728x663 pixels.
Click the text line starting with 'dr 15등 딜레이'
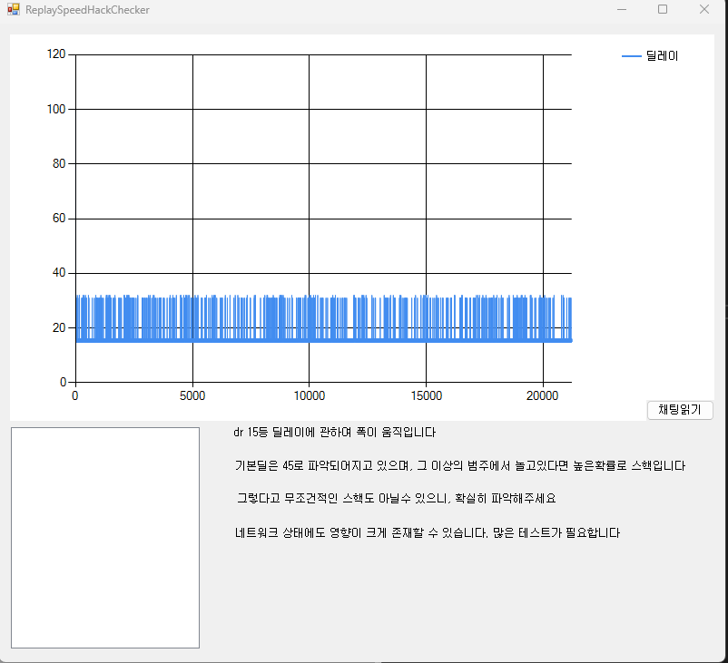(x=334, y=432)
